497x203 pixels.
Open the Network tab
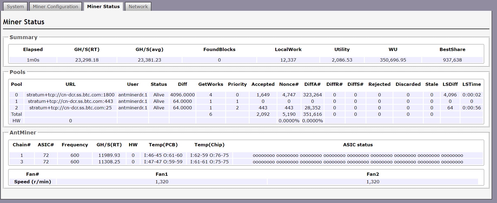tap(138, 6)
